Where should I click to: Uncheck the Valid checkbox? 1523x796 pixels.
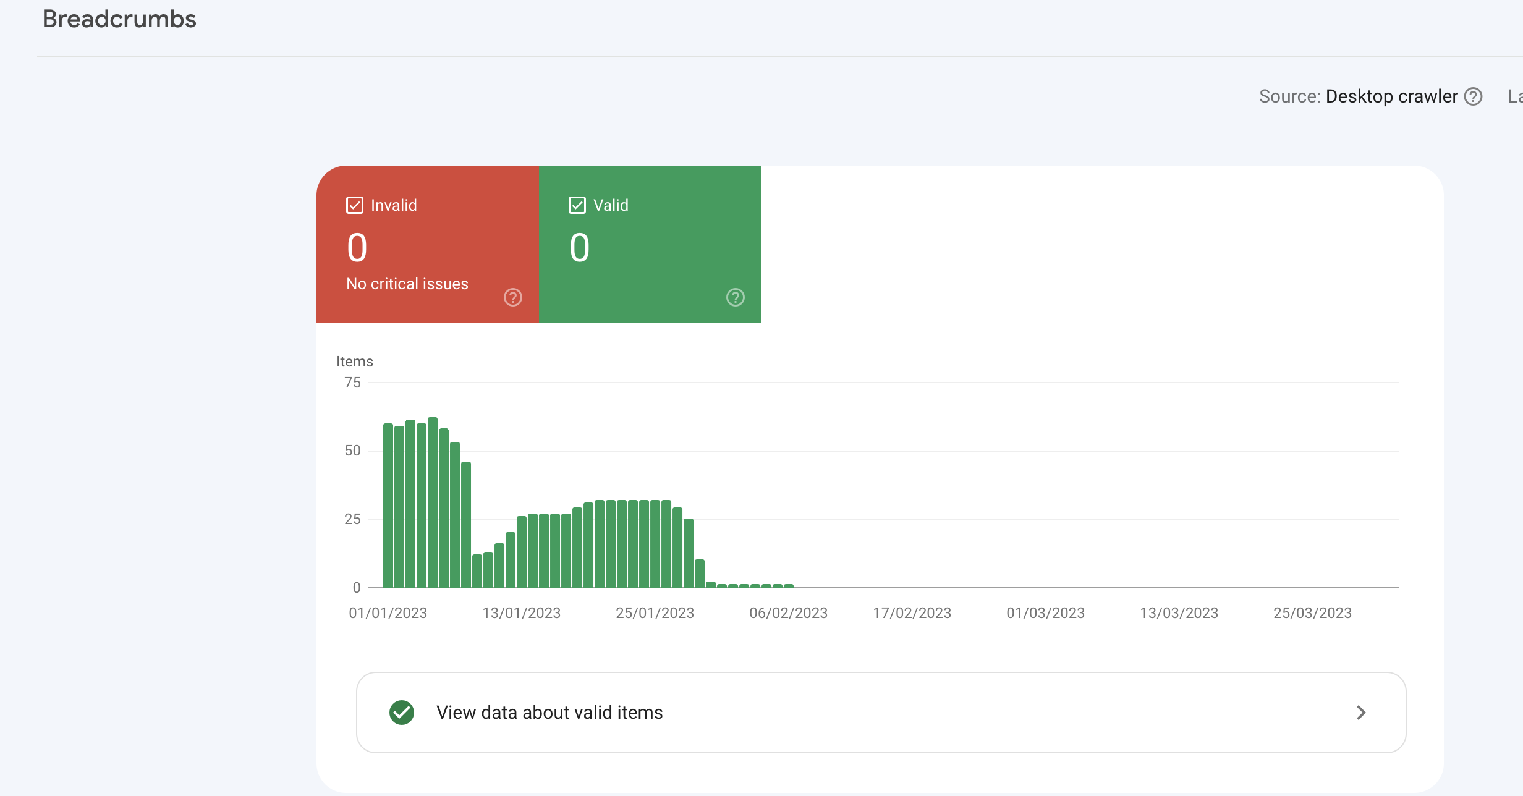(x=577, y=205)
